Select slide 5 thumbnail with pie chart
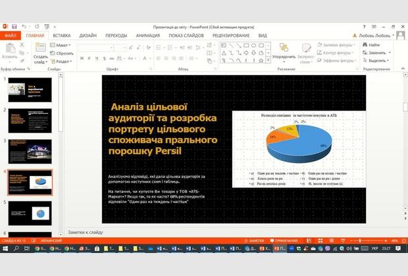Viewport: 408px width, 276px height. pyautogui.click(x=30, y=213)
